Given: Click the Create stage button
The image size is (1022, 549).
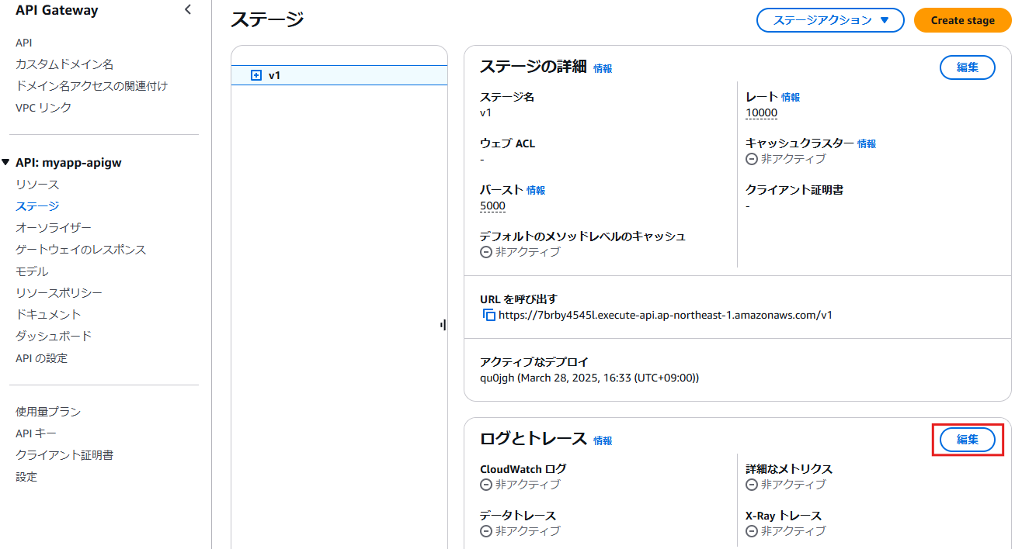Looking at the screenshot, I should [x=963, y=20].
